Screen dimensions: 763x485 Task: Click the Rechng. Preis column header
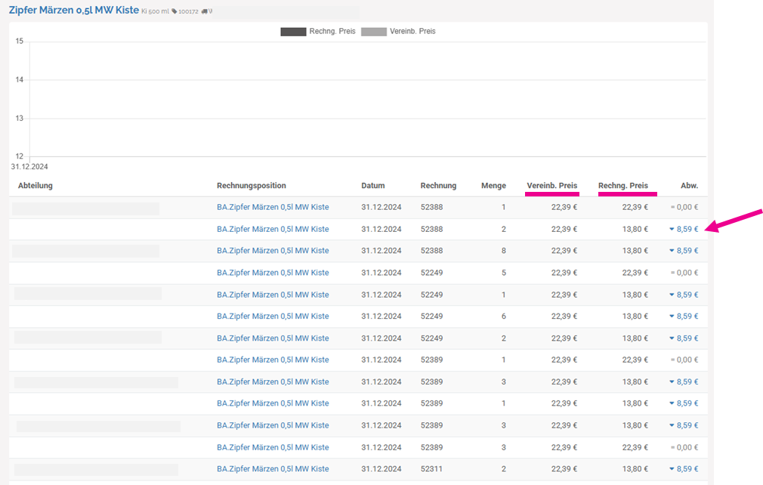click(x=622, y=185)
